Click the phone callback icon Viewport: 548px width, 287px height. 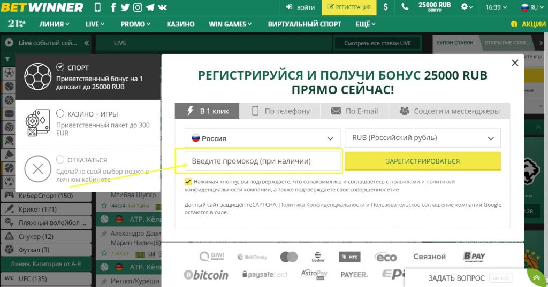[x=405, y=7]
